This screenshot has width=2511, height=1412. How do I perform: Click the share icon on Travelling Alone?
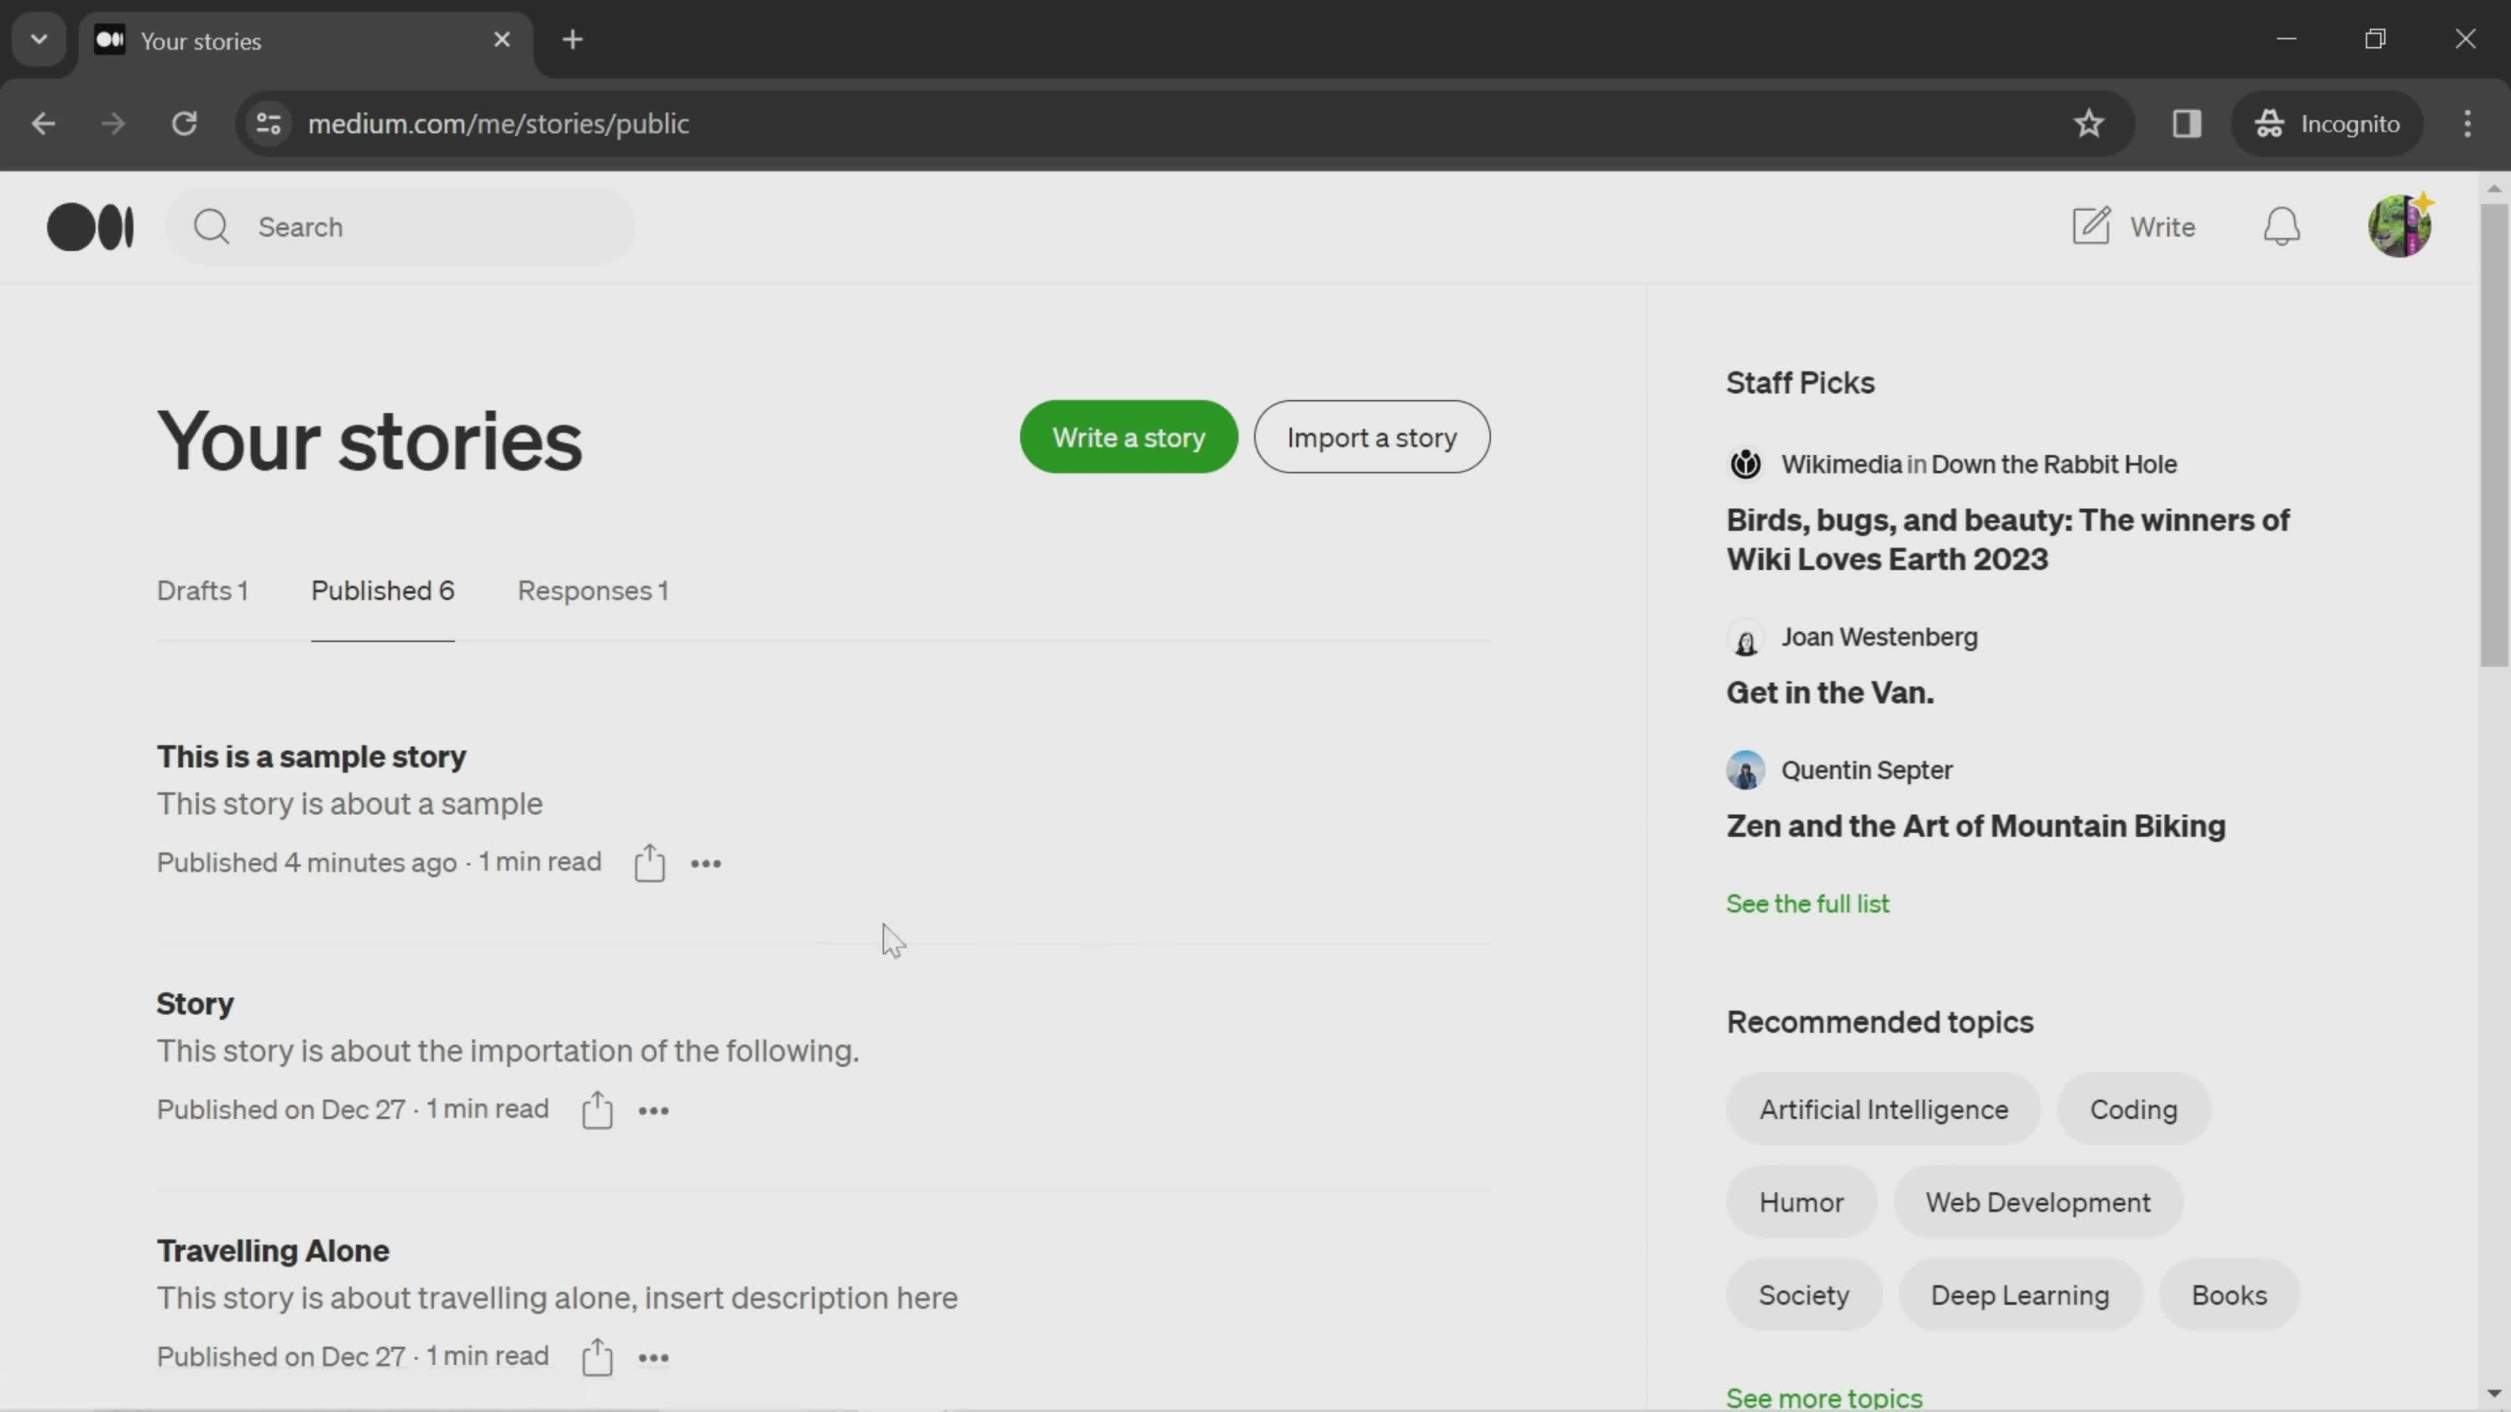597,1357
